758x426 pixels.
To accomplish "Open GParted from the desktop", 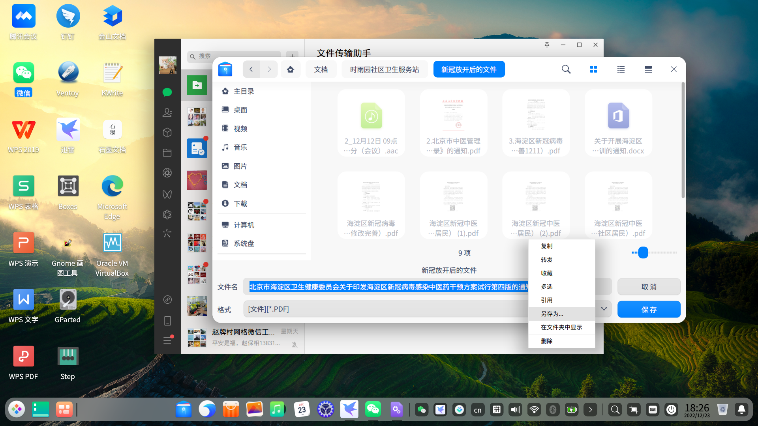I will (x=67, y=300).
